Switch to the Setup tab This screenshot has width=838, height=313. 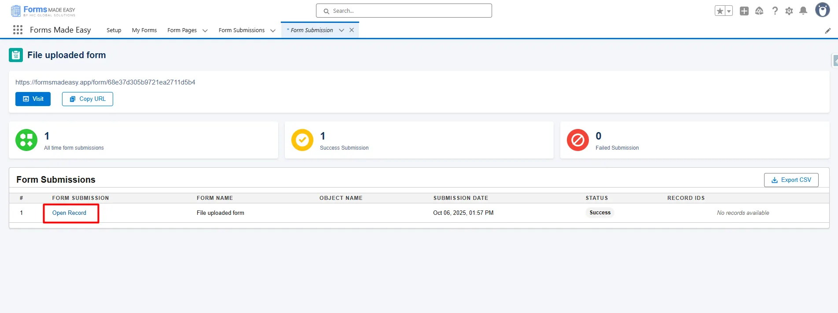click(114, 30)
